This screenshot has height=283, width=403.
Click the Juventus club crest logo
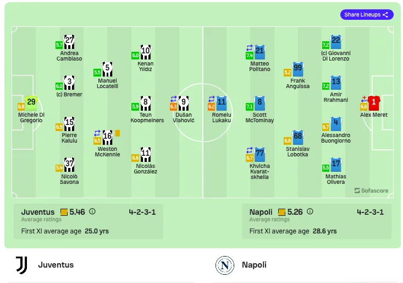(x=21, y=265)
